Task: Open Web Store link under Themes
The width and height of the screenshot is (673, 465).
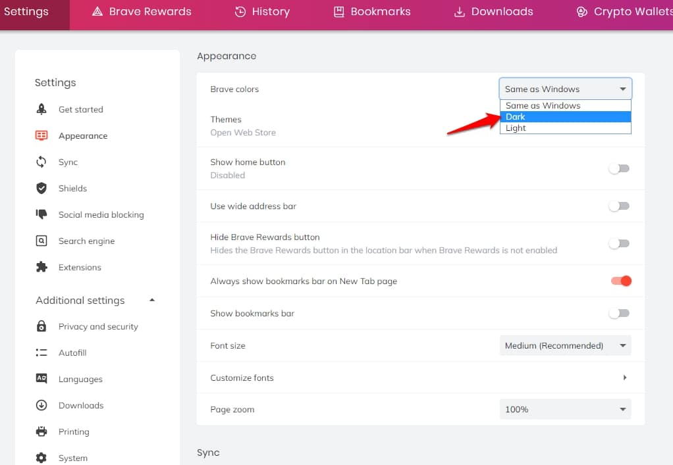Action: 243,132
